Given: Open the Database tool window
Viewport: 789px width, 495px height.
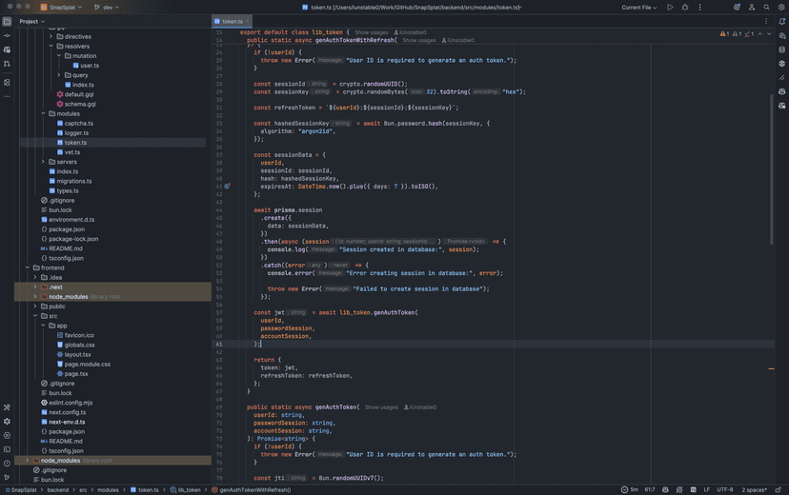Looking at the screenshot, I should coord(781,49).
